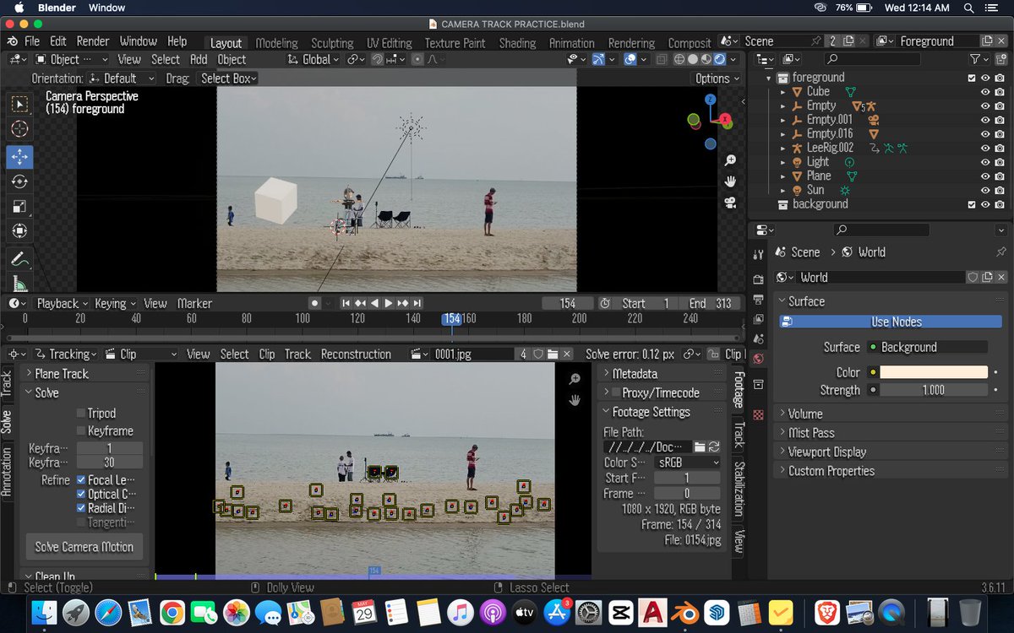Click the End frame field showing 313

[708, 304]
